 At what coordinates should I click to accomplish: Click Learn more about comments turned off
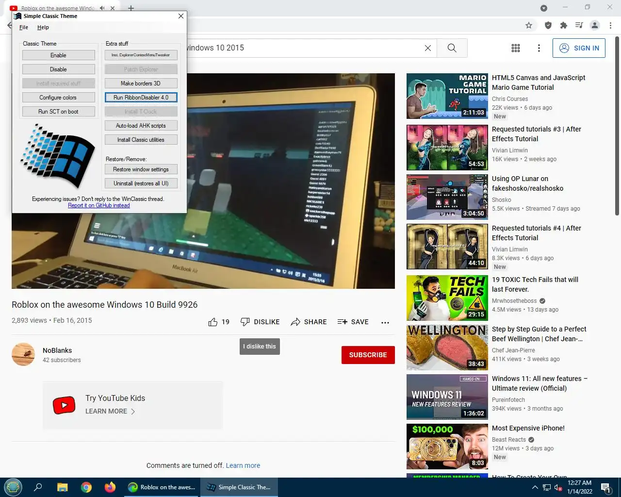coord(243,465)
